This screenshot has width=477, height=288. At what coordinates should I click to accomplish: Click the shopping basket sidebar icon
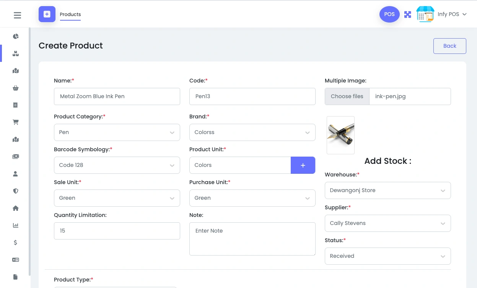[16, 88]
